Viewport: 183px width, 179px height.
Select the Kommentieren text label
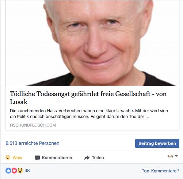click(x=57, y=158)
